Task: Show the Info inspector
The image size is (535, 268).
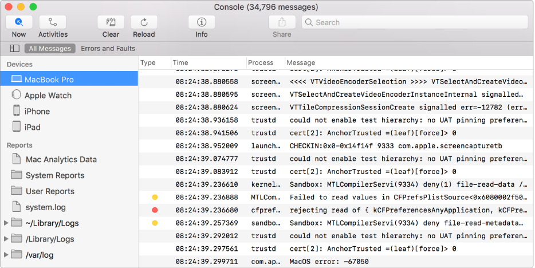Action: click(x=202, y=22)
